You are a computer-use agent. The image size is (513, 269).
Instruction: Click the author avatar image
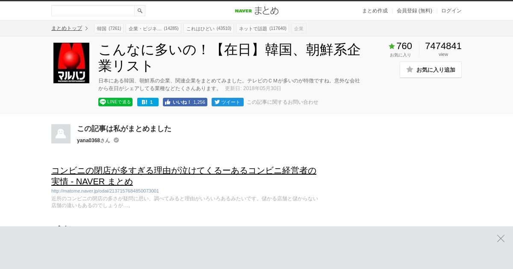(61, 134)
